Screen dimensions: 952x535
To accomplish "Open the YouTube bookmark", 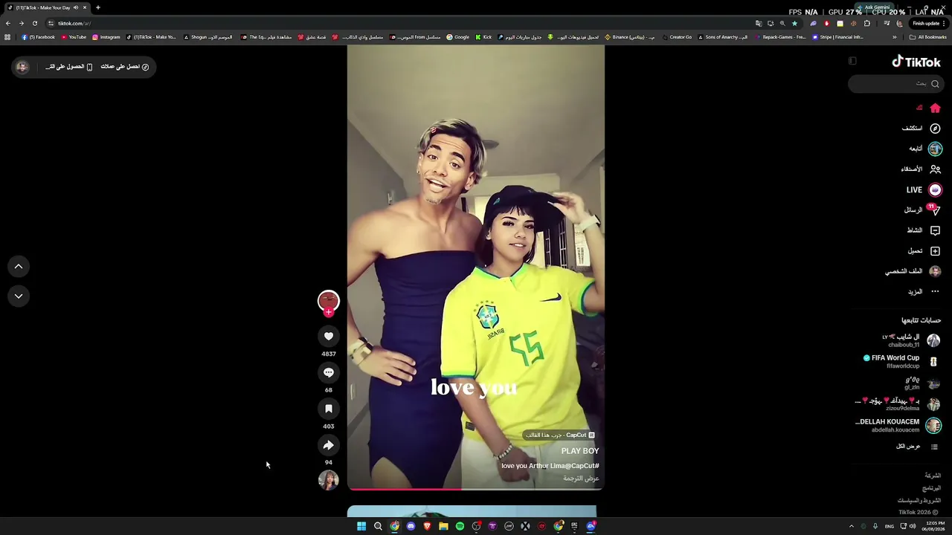I will click(74, 37).
